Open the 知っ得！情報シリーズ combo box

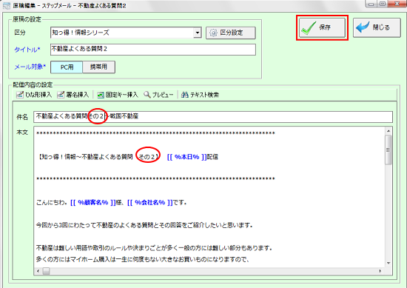pos(126,33)
